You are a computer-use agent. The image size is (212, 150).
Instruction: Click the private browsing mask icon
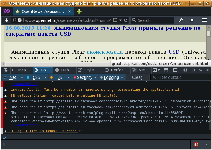point(7,11)
